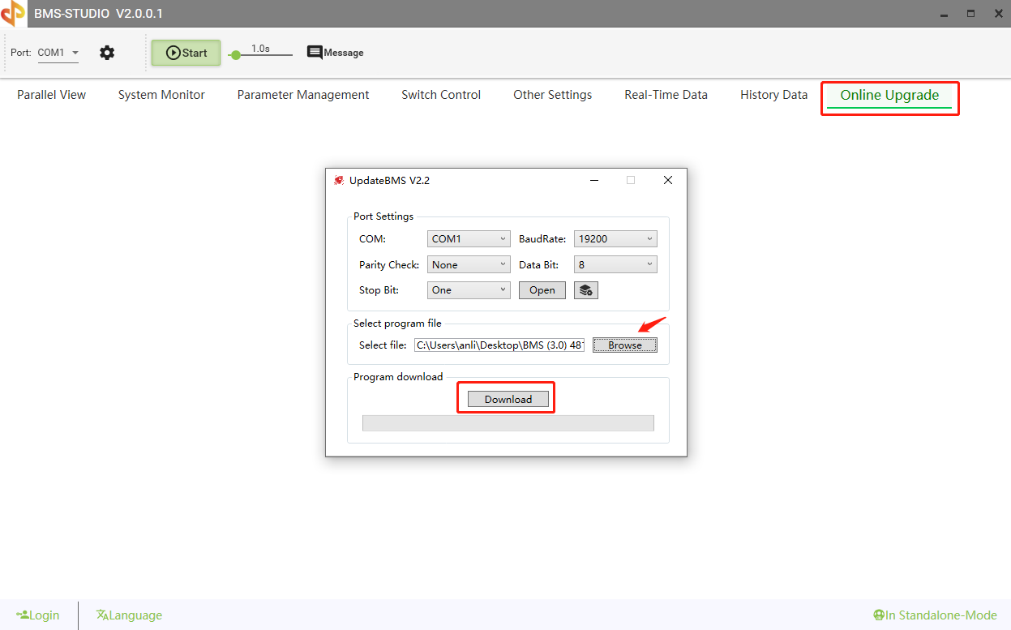Click the layered-stack settings icon beside Open
1011x630 pixels.
[x=585, y=289]
